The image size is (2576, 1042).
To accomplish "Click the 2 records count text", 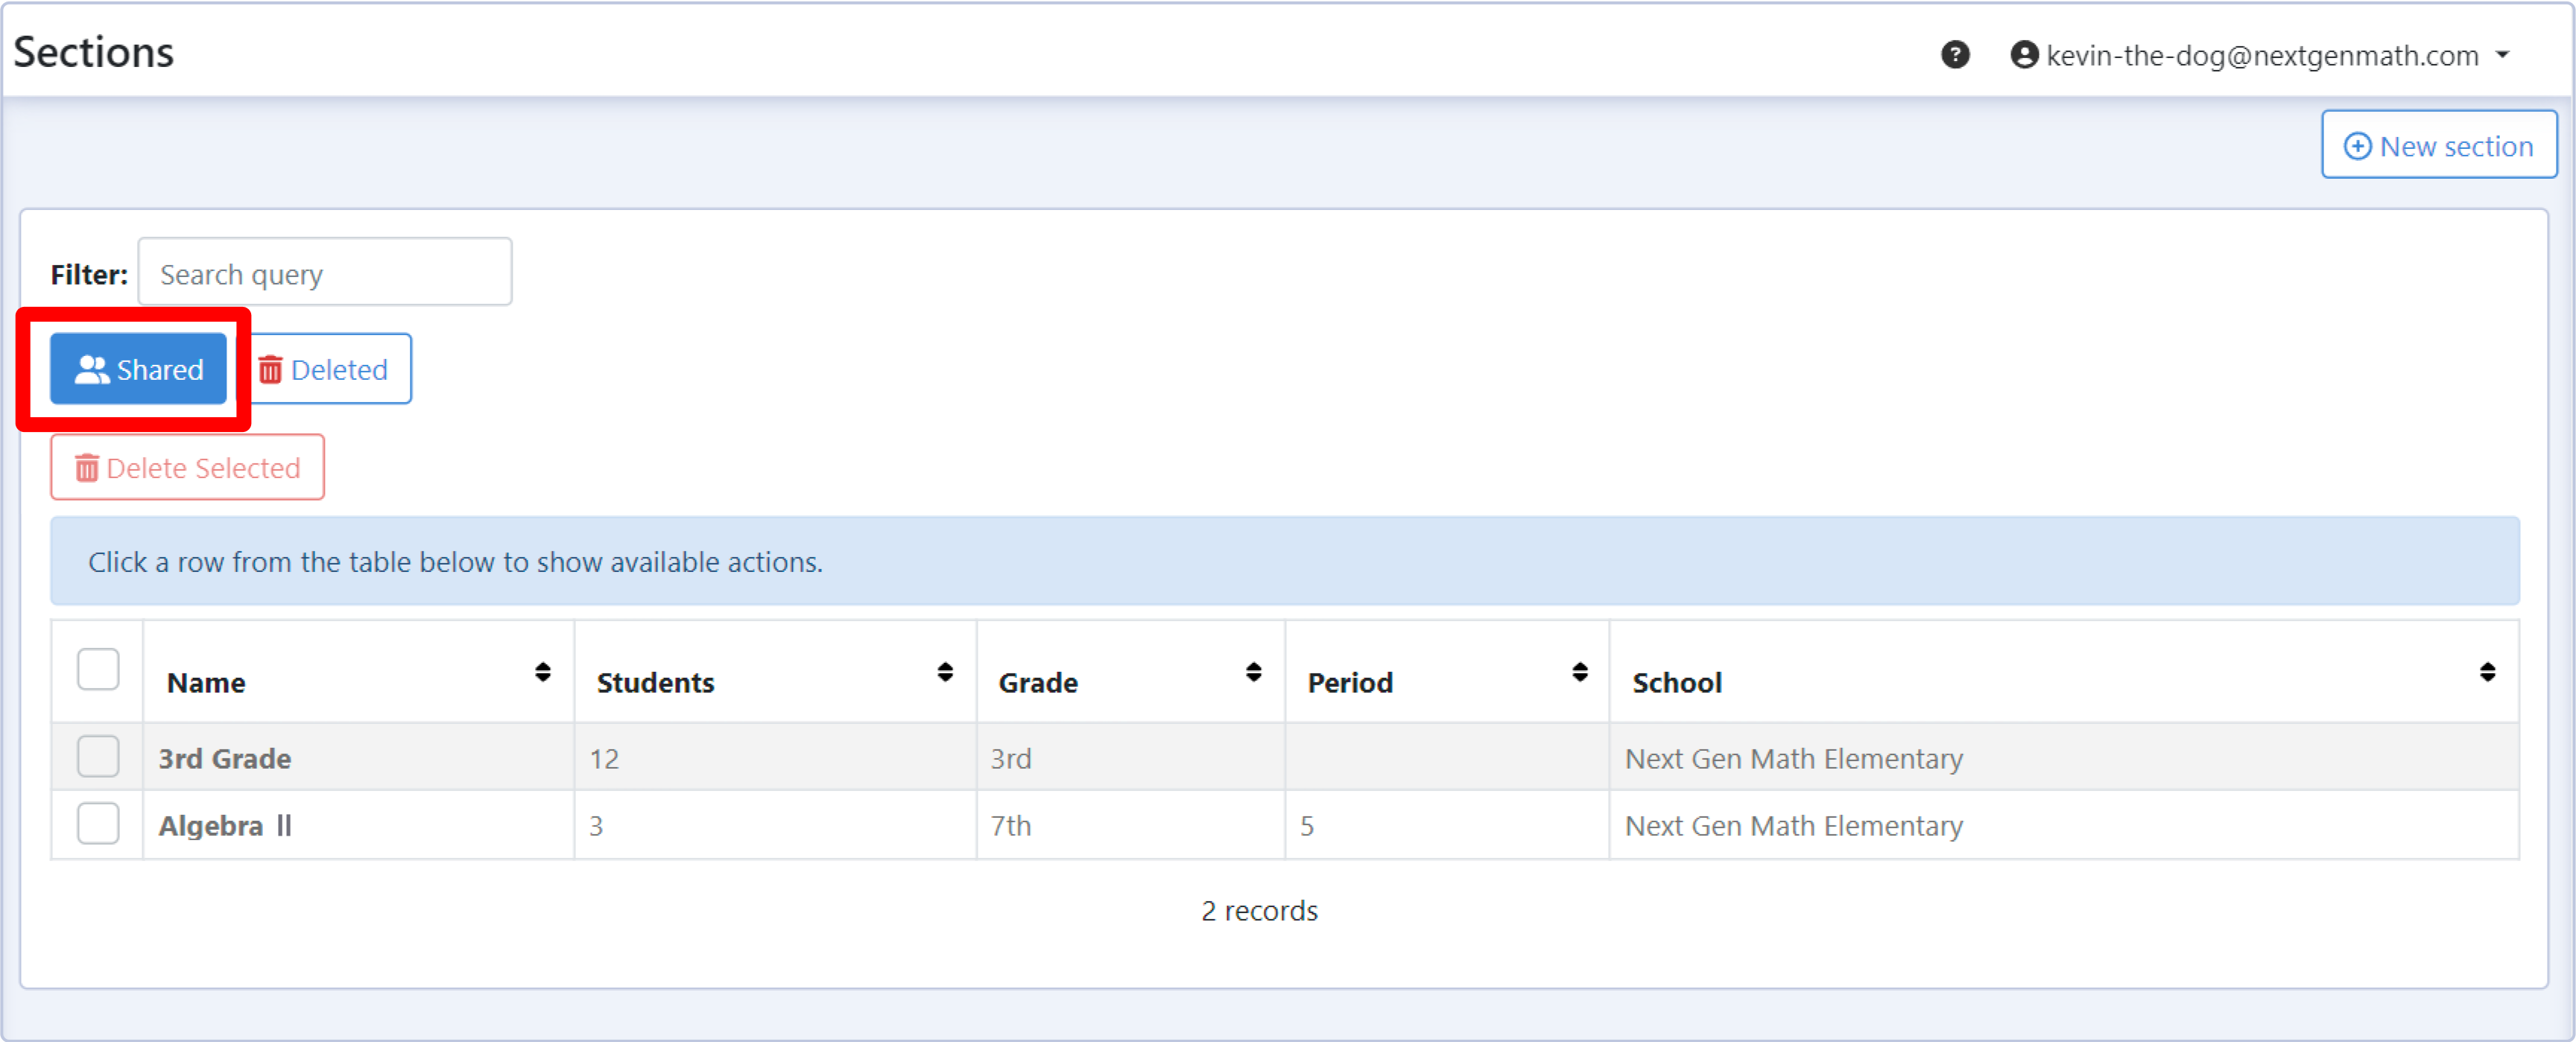I will 1259,910.
